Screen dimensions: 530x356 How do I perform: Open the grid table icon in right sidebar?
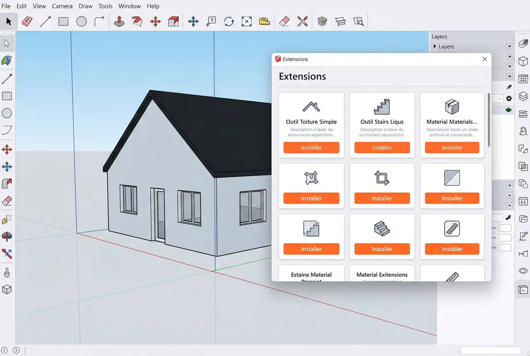point(523,79)
